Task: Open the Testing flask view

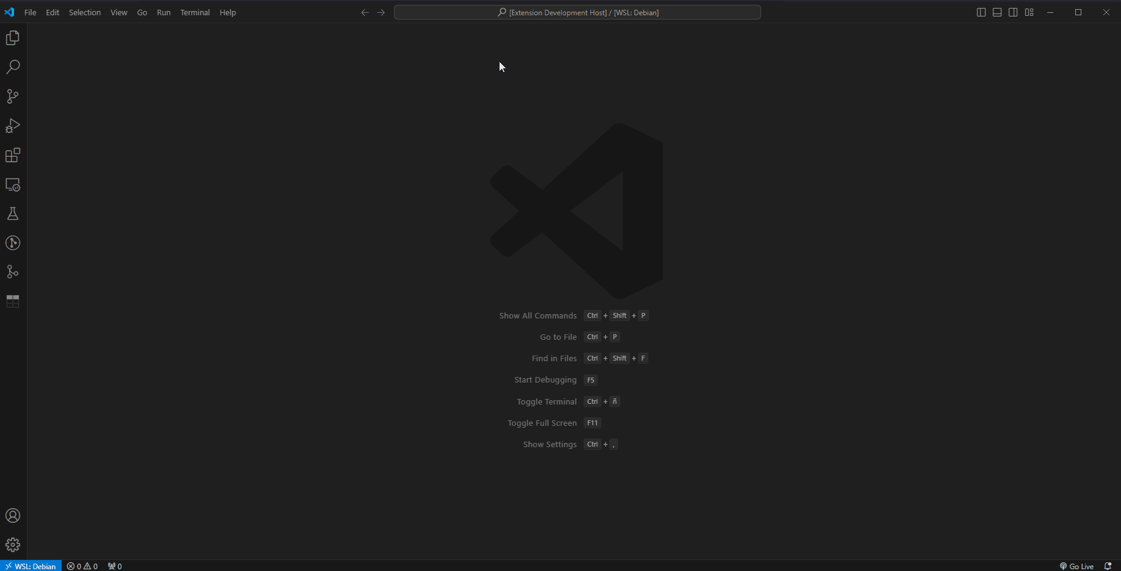Action: click(13, 214)
